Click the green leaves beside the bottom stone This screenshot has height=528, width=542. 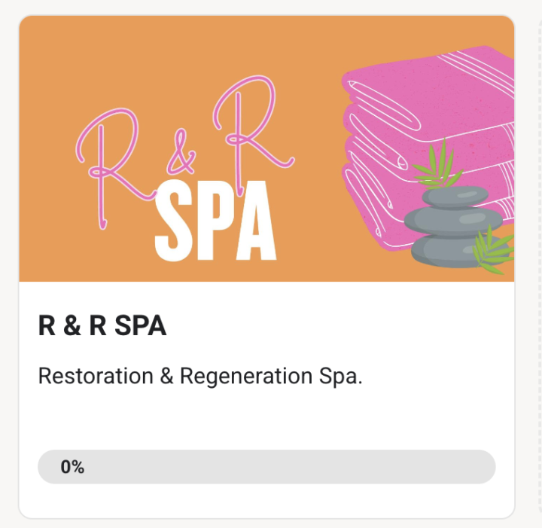(x=496, y=251)
